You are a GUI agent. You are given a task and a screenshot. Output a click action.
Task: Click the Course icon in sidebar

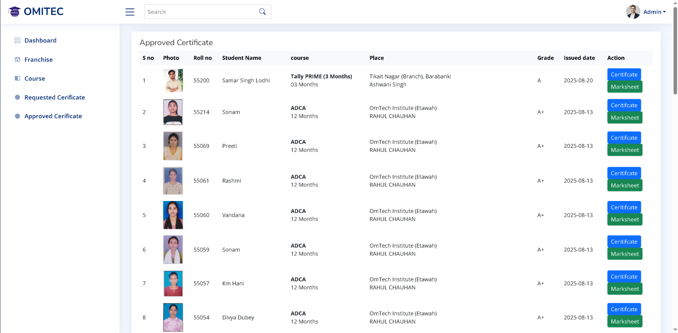coord(17,78)
